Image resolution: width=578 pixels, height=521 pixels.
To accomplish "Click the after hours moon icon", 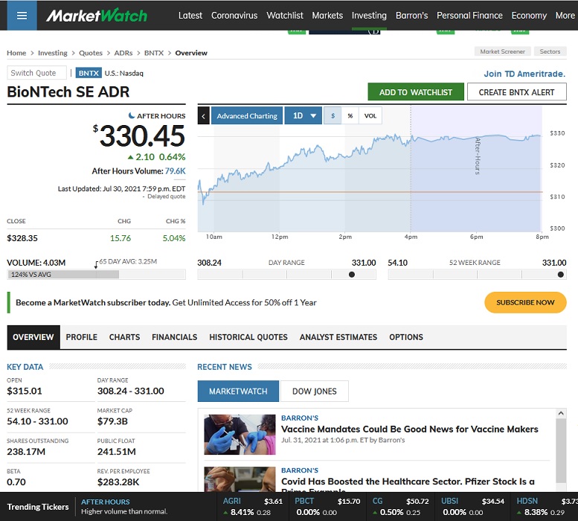I will pos(132,116).
